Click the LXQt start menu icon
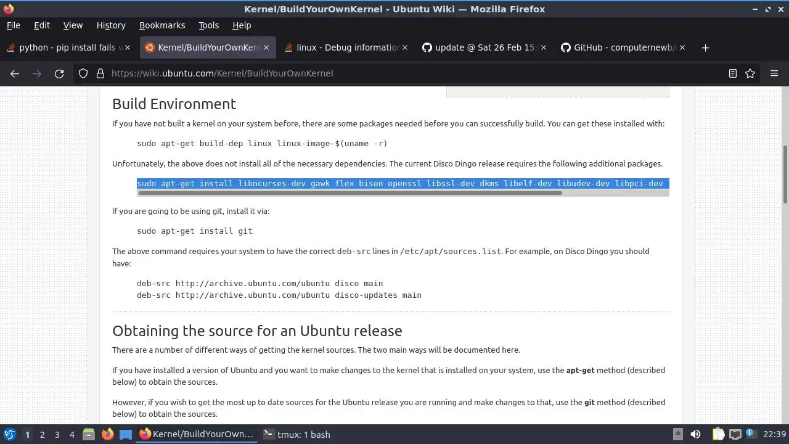 click(x=9, y=434)
